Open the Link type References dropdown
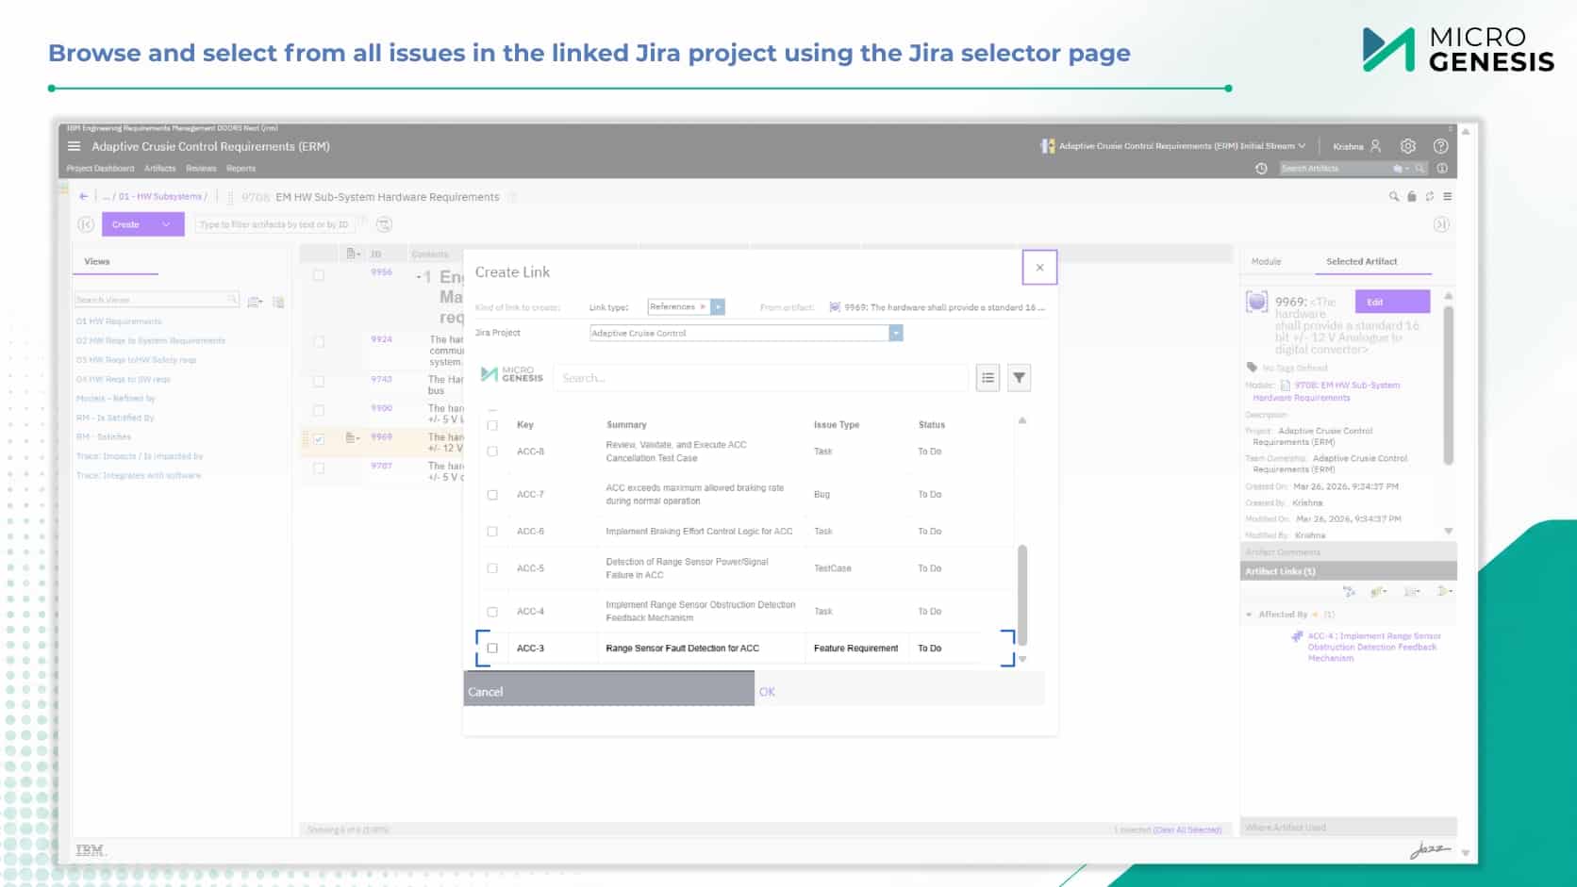1577x887 pixels. pos(718,307)
